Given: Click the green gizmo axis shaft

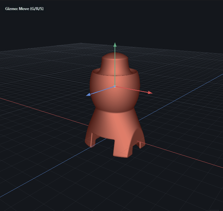Looking at the screenshot, I should [114, 65].
